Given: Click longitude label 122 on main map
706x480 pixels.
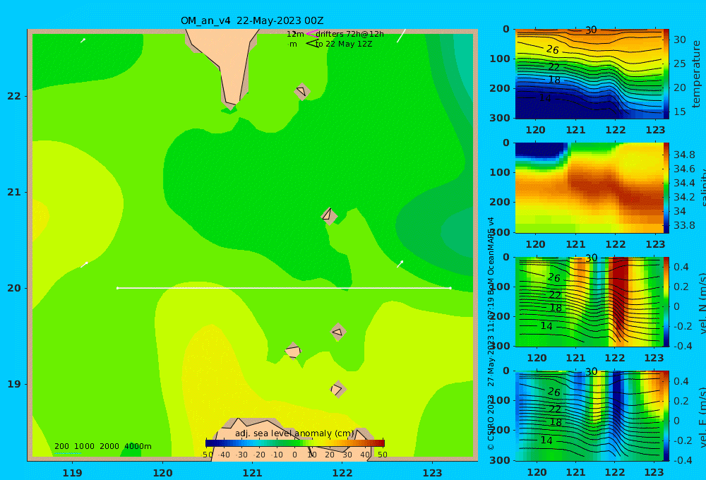Looking at the screenshot, I should pyautogui.click(x=342, y=473).
